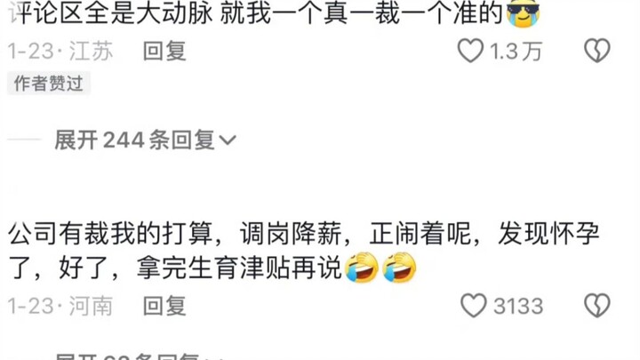Like the comment with 1.3万 likes

(x=470, y=51)
